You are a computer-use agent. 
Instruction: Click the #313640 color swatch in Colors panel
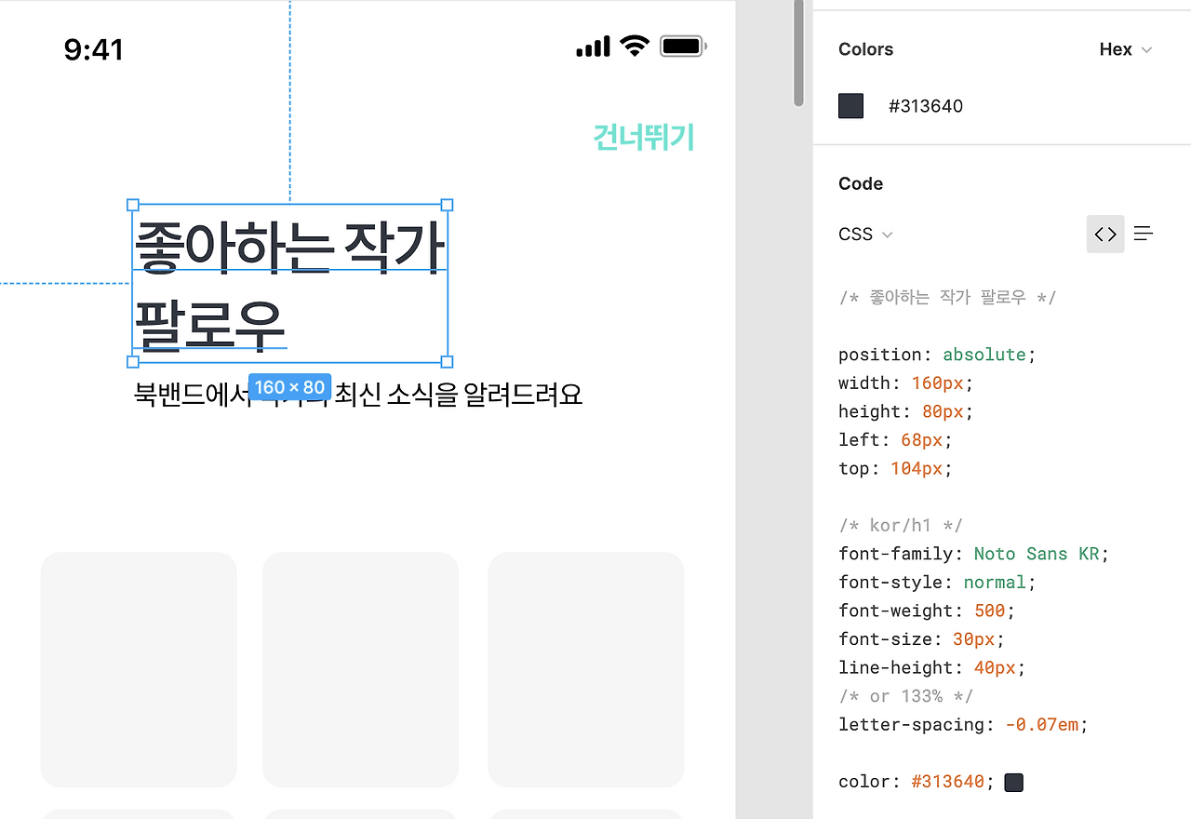tap(850, 105)
